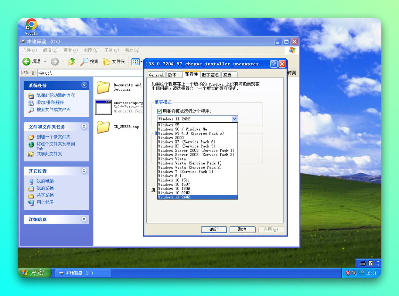Collapse the 其它位置 panel
Screen dimensions: 399x296
tap(84, 171)
